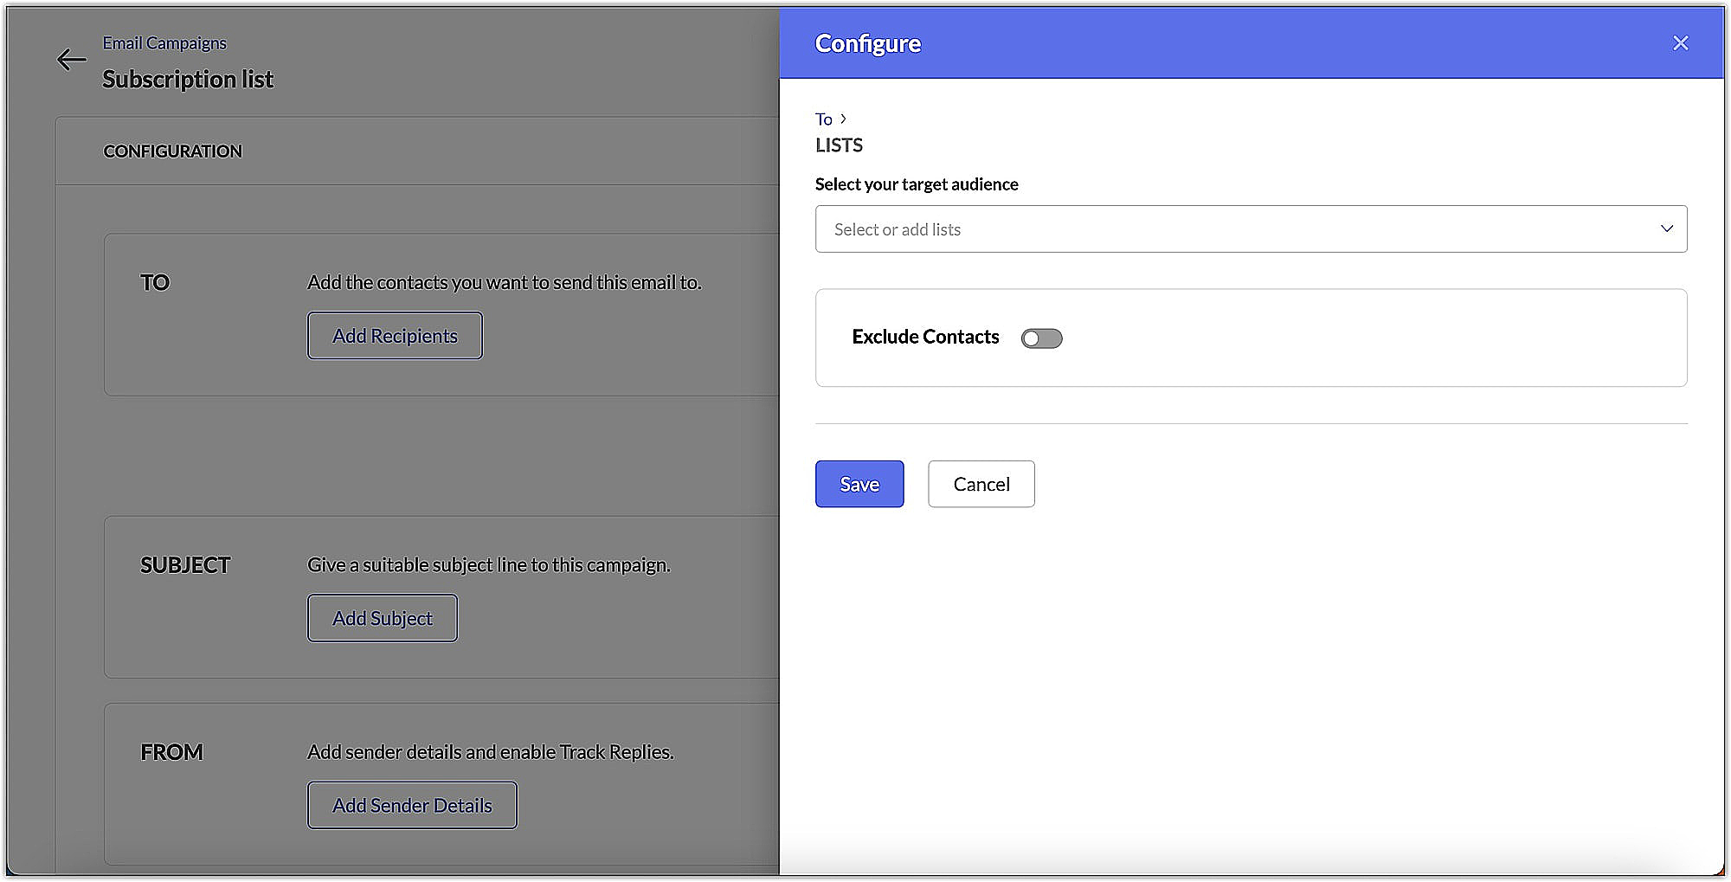Open the Email Campaigns breadcrumb link

[164, 43]
